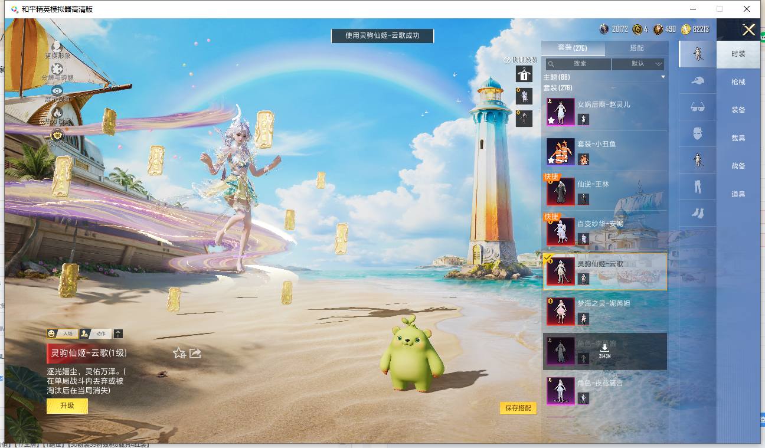The width and height of the screenshot is (765, 448).
Task: Select the 角色-夜鸢鹤言 outfit thumbnail
Action: click(560, 391)
